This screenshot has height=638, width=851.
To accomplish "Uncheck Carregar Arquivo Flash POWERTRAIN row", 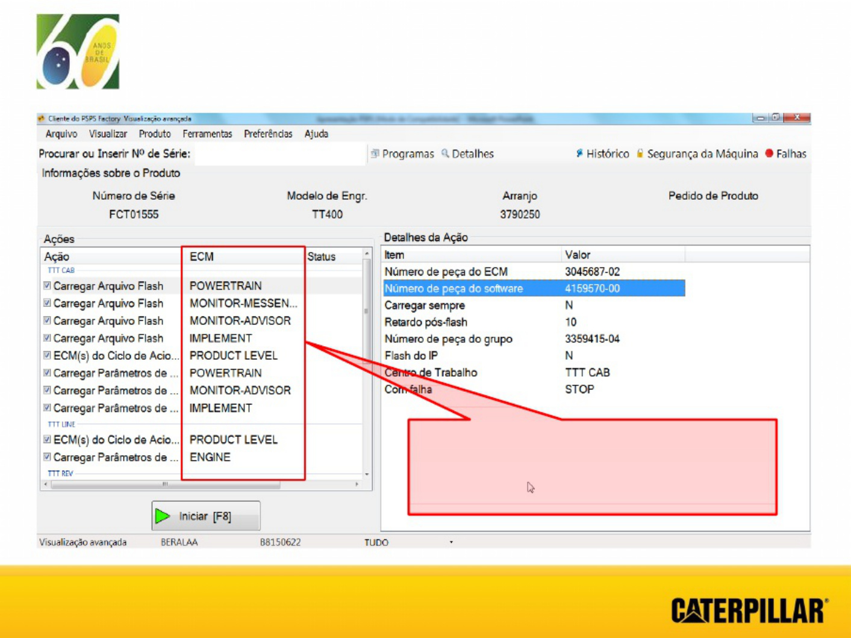I will [48, 285].
